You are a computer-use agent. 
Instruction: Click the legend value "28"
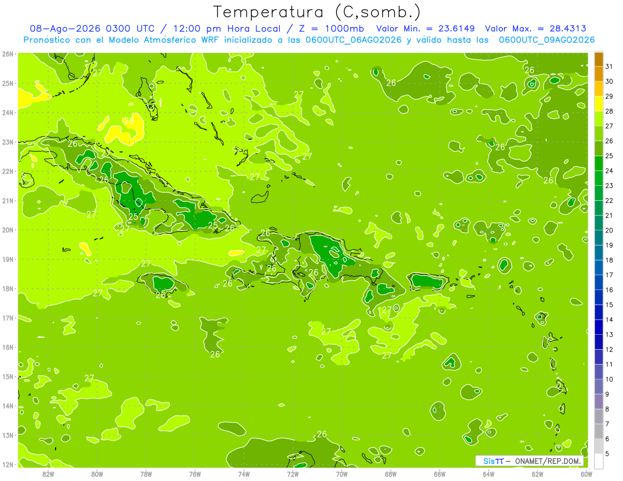[610, 111]
